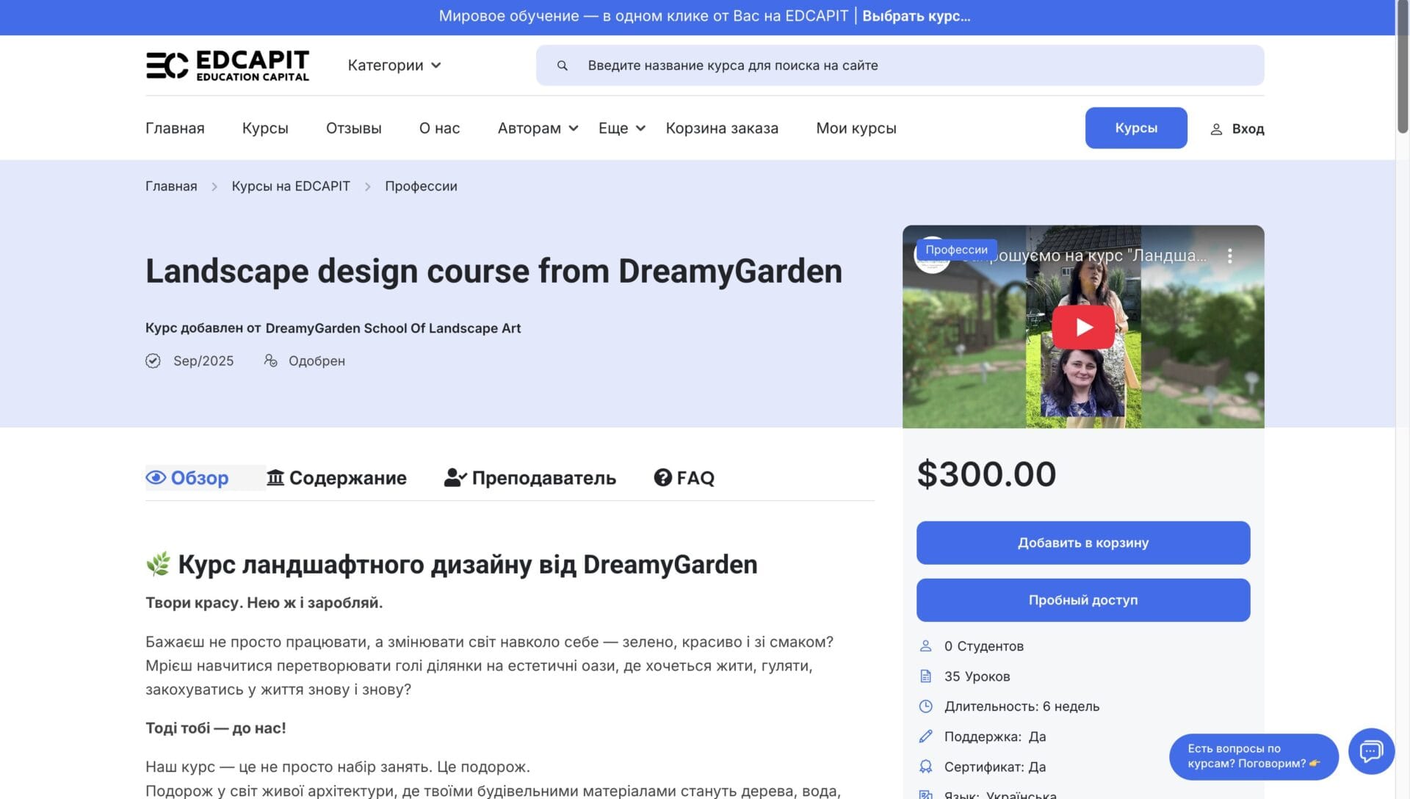The width and height of the screenshot is (1410, 799).
Task: Click the search magnifier icon
Action: pos(563,65)
